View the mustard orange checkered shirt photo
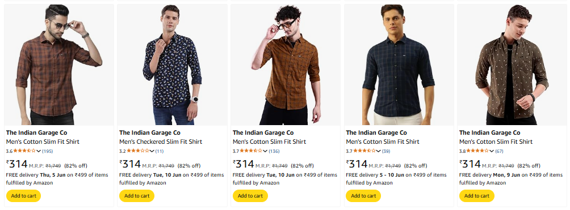 [x=286, y=65]
